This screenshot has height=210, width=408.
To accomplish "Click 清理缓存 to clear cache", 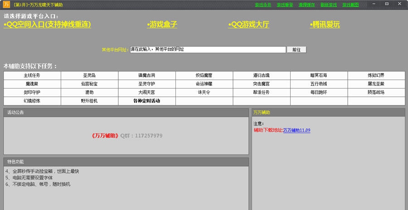I will [306, 5].
